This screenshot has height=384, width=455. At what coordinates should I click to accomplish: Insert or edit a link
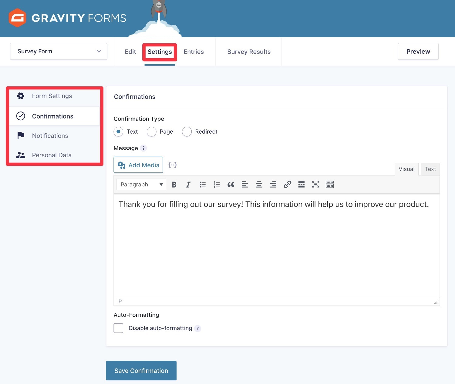pyautogui.click(x=287, y=185)
